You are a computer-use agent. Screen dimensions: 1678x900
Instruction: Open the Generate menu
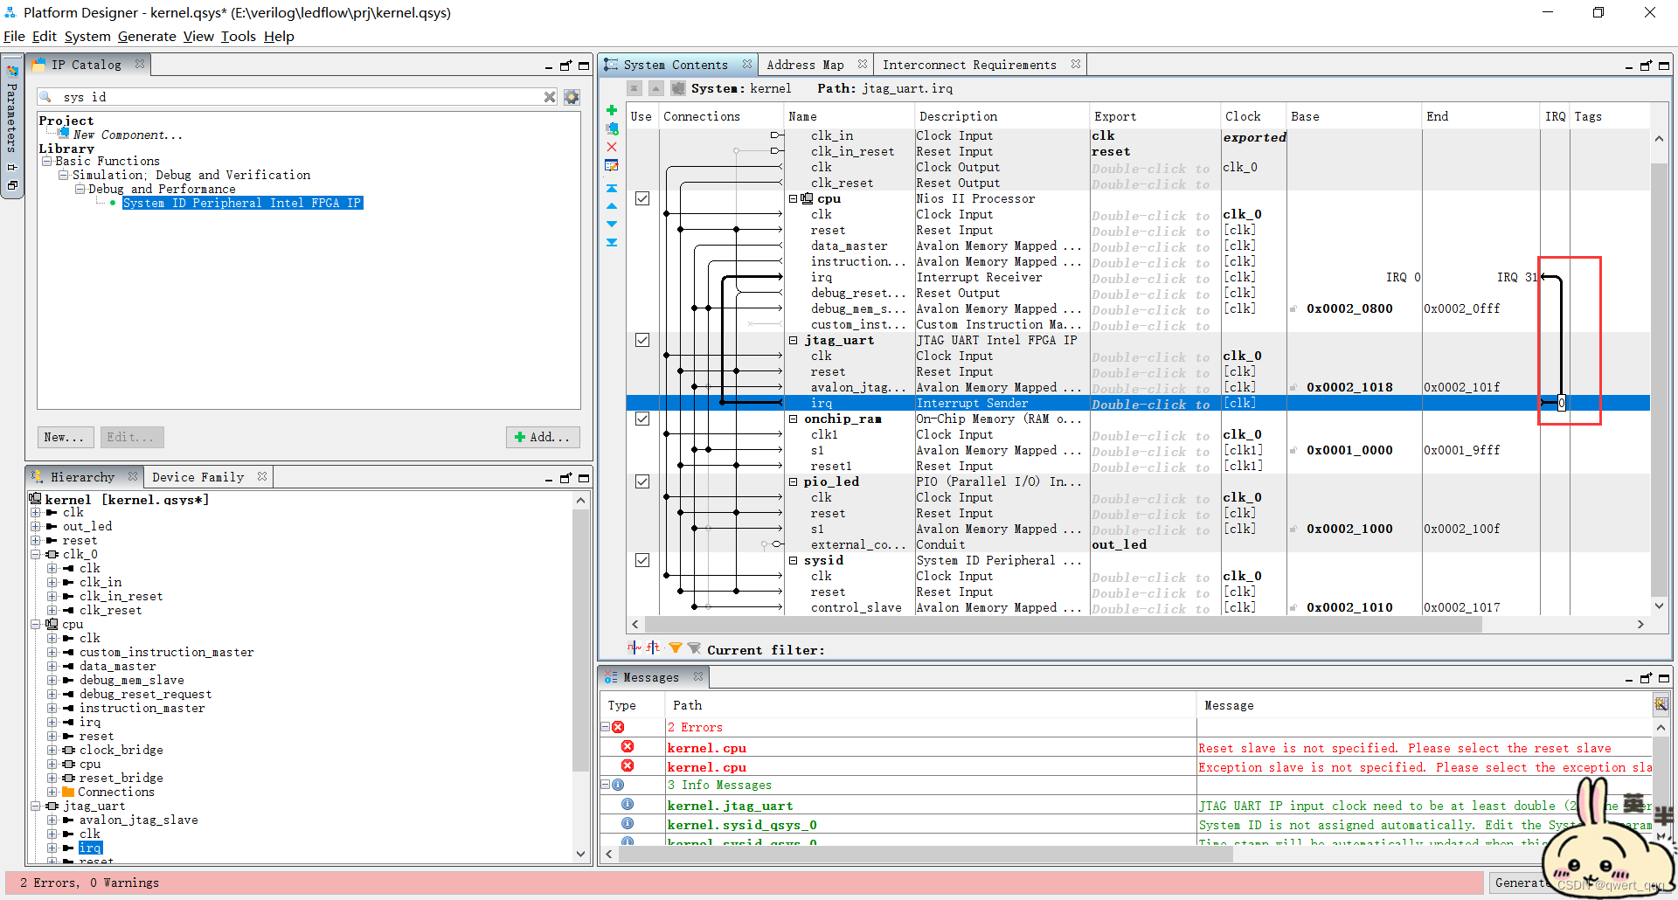coord(147,36)
